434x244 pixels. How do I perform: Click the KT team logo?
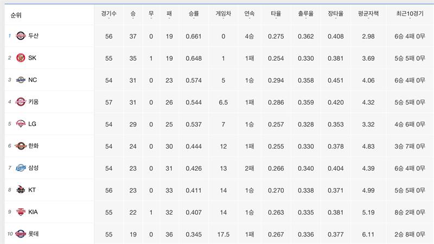tap(21, 190)
